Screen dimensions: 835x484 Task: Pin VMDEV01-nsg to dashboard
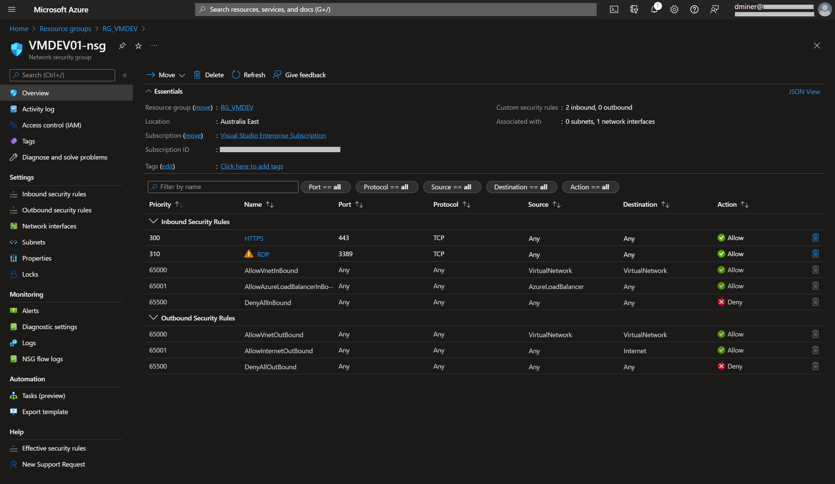(122, 45)
